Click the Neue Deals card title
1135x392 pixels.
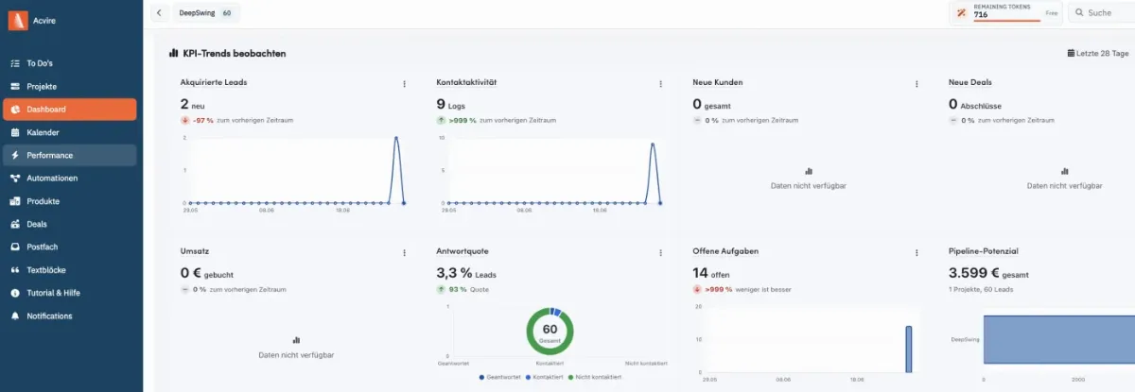970,82
